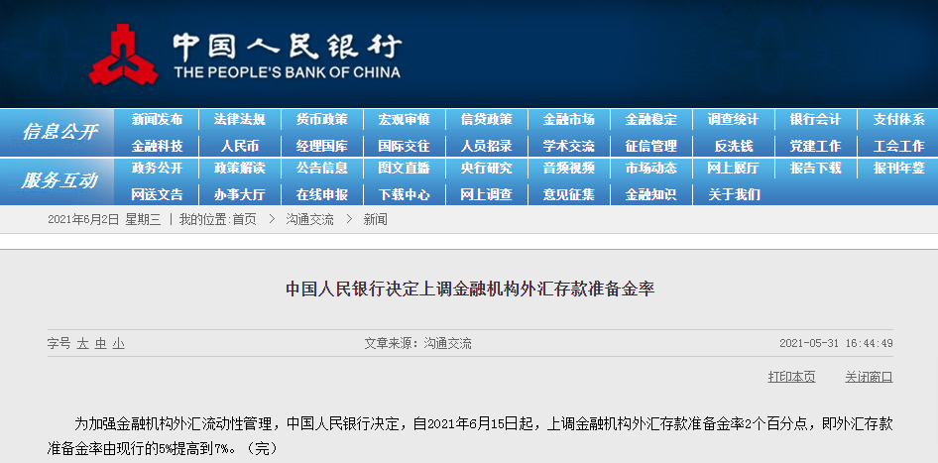Open 宏观审慎 in the navigation bar
938x463 pixels.
click(x=404, y=120)
